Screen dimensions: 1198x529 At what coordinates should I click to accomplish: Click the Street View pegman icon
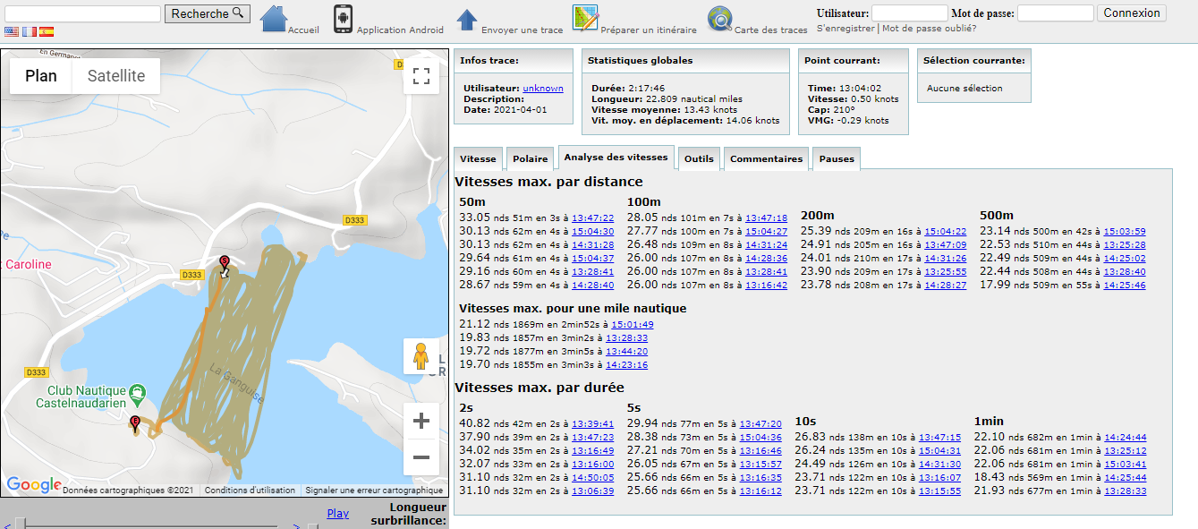(421, 356)
